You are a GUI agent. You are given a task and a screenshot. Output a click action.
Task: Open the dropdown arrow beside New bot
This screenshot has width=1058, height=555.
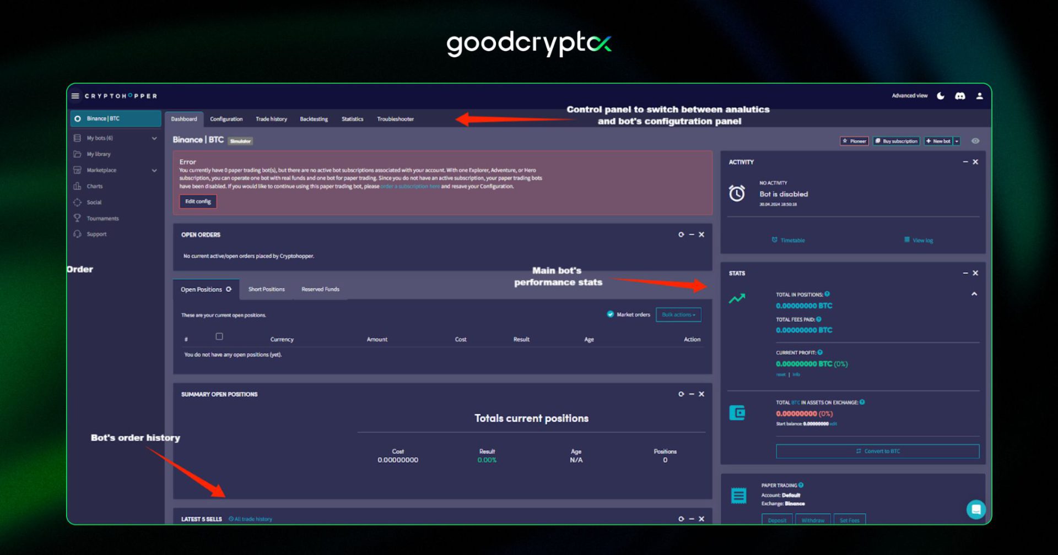[957, 141]
